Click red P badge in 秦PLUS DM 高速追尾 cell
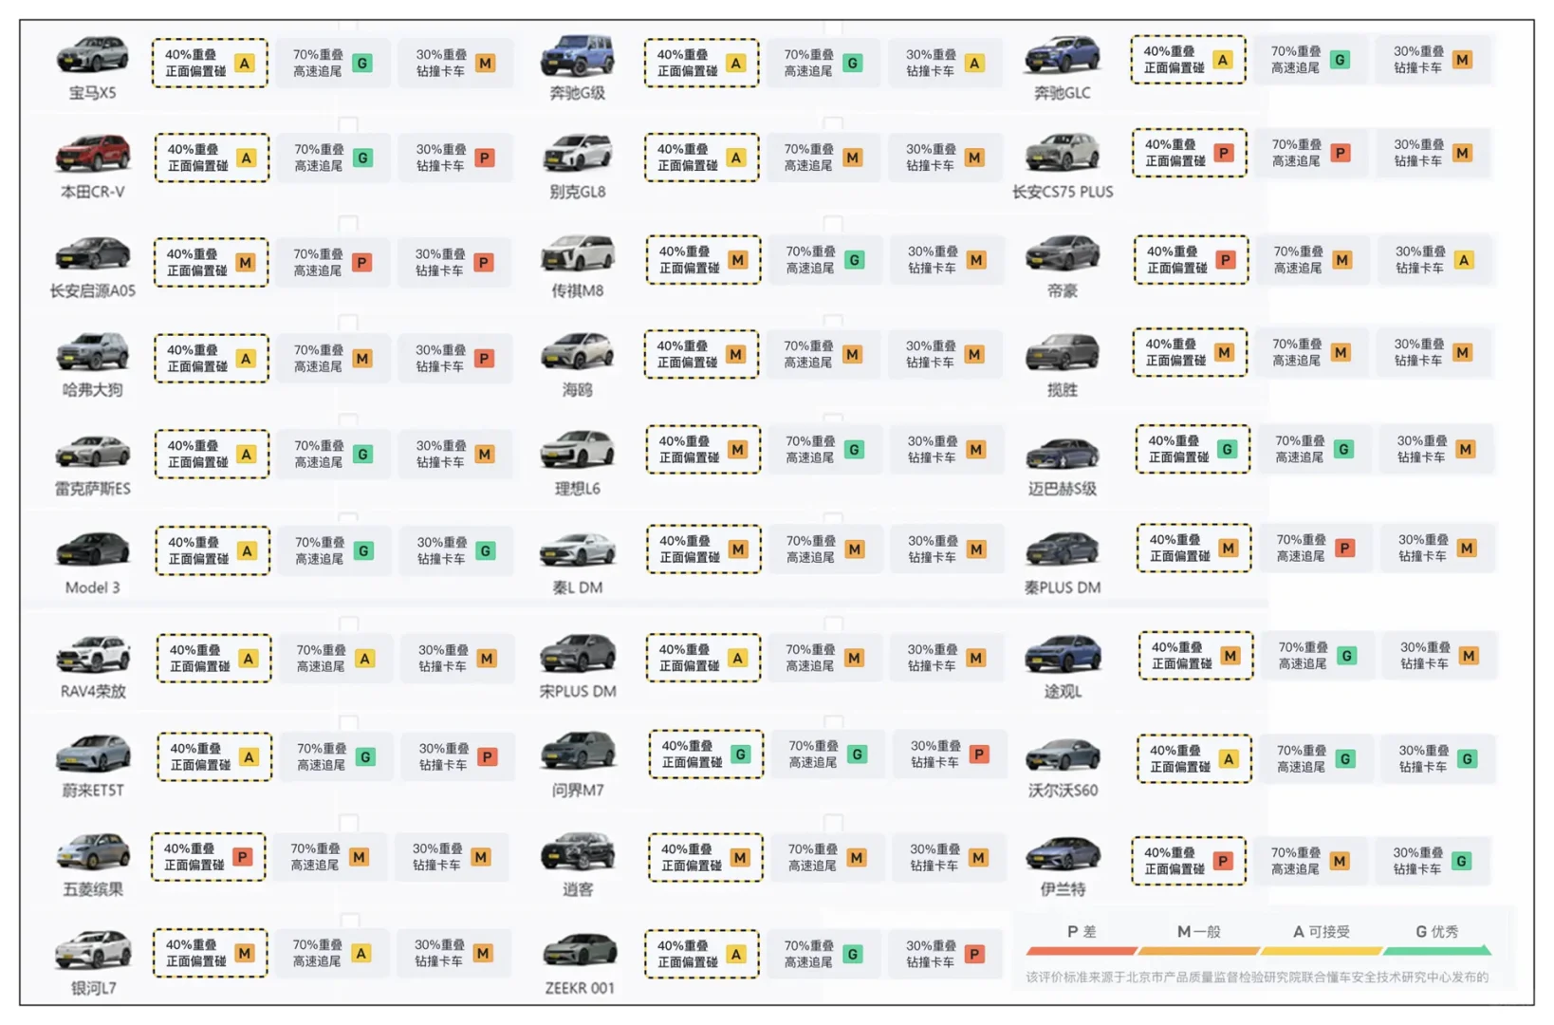 [1344, 549]
